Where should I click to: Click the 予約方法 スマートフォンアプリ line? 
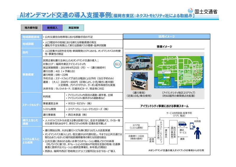point(78,78)
